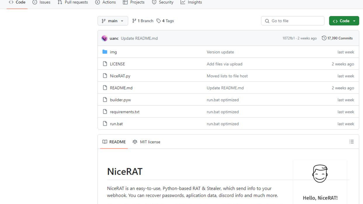Open the main branch dropdown

(x=113, y=21)
